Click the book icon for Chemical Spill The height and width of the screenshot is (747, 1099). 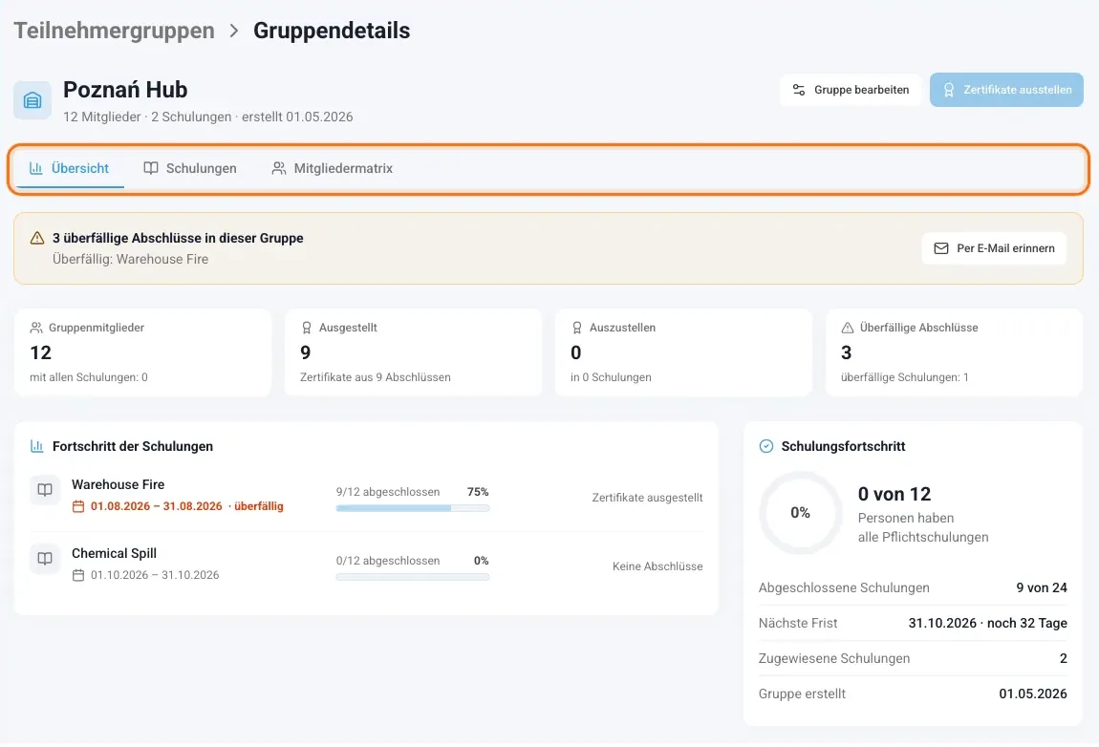[45, 559]
